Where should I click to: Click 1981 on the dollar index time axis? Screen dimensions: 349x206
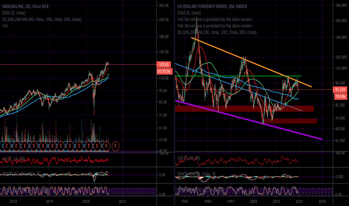(x=185, y=202)
